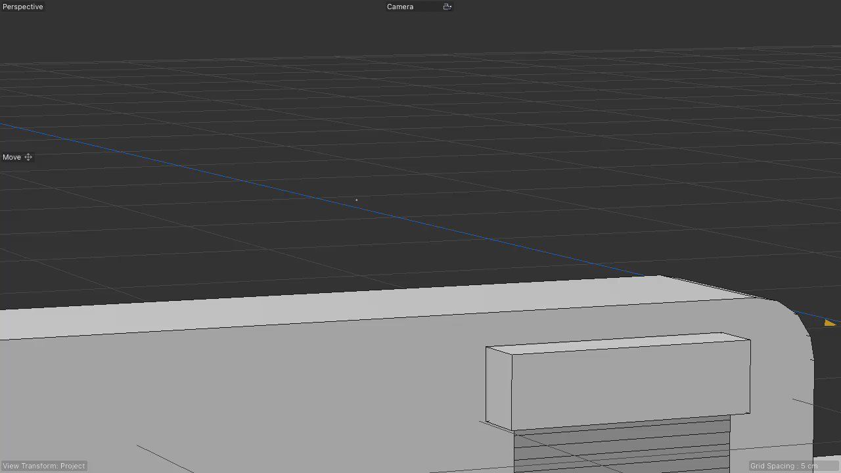Click the Move tool label

(x=12, y=157)
